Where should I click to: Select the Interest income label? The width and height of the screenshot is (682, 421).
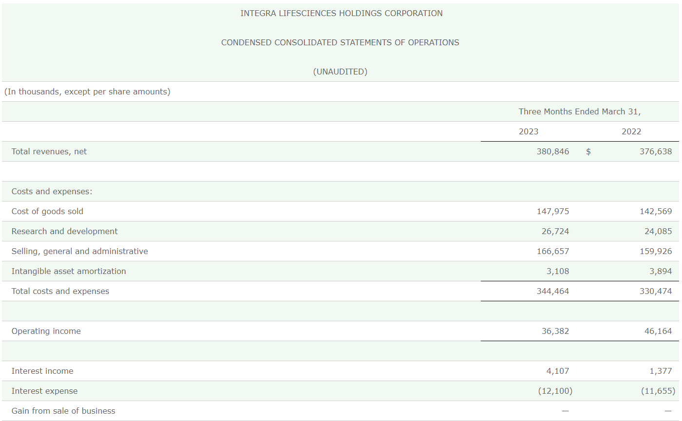(x=42, y=371)
